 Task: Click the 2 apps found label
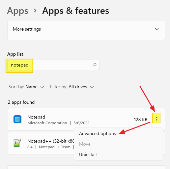[21, 102]
